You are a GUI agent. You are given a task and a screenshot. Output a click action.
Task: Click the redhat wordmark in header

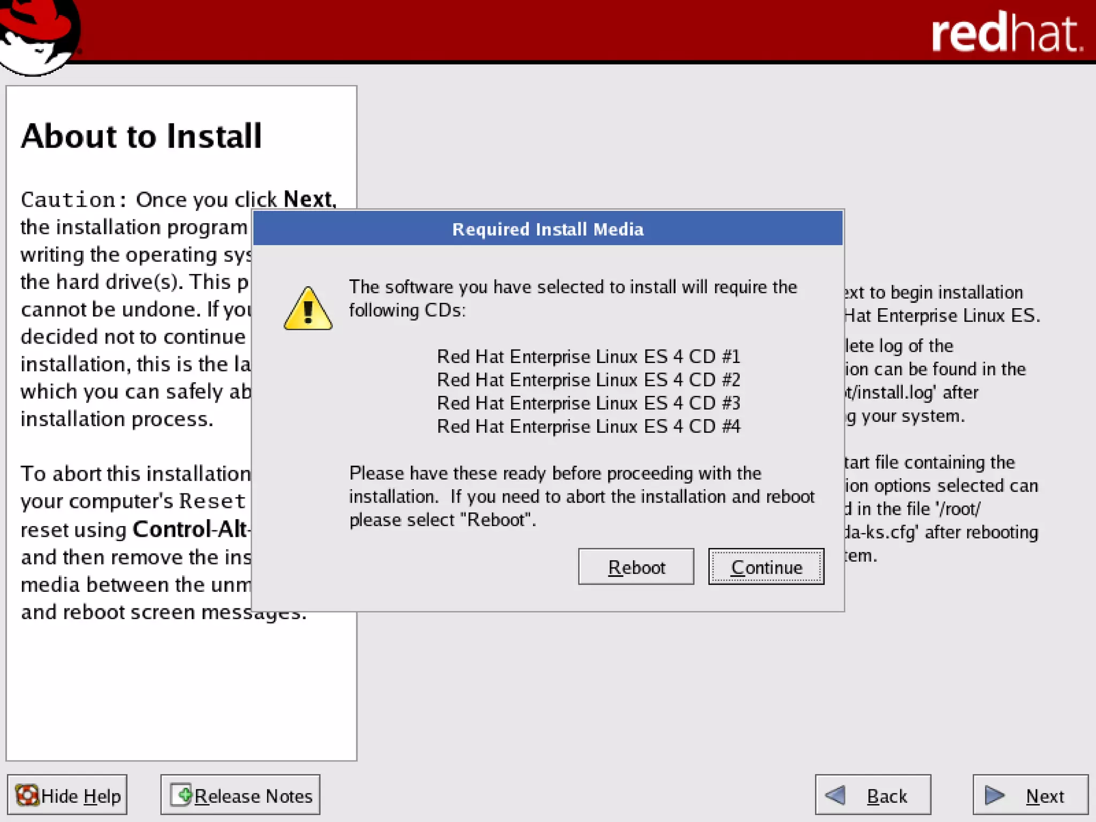pos(1006,33)
